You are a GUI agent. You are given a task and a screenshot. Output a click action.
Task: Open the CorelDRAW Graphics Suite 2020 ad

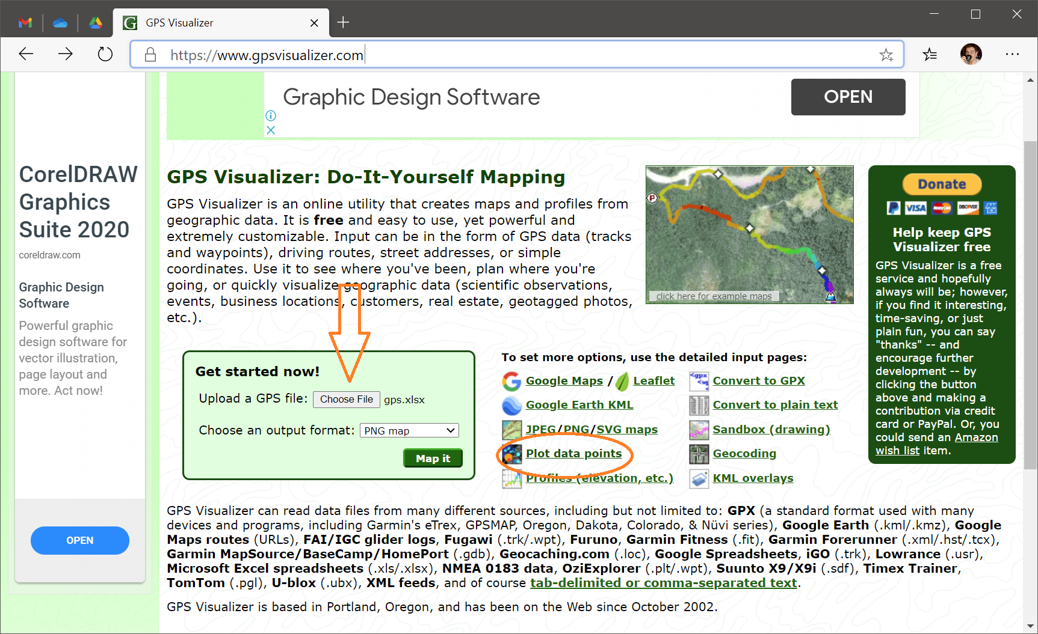tap(78, 202)
